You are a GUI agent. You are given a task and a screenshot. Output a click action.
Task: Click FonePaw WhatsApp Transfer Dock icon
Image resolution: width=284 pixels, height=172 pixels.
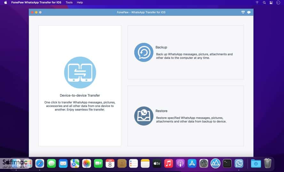pos(239,163)
